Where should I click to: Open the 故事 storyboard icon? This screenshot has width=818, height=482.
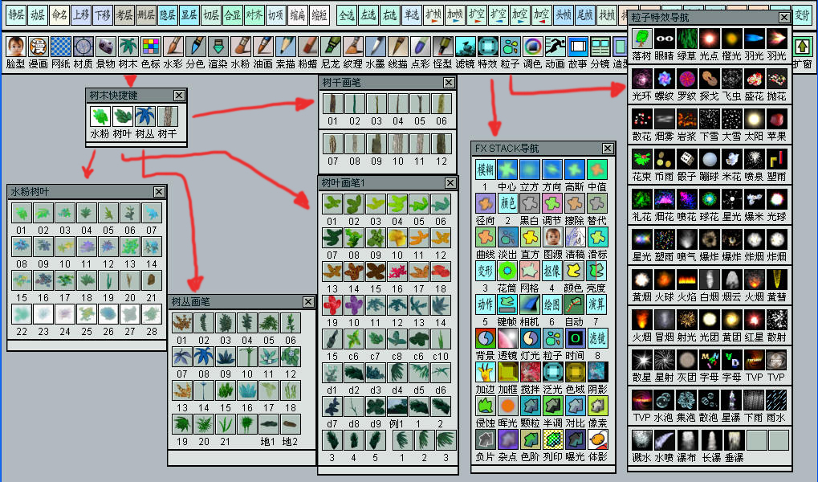click(577, 47)
